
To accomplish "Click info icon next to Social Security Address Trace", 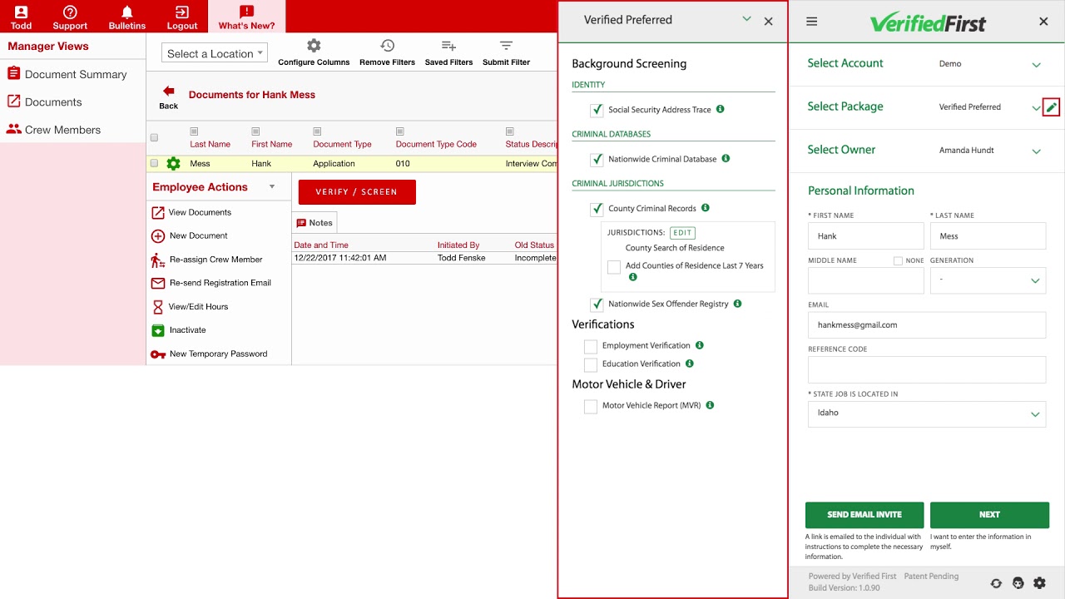I will [x=721, y=109].
